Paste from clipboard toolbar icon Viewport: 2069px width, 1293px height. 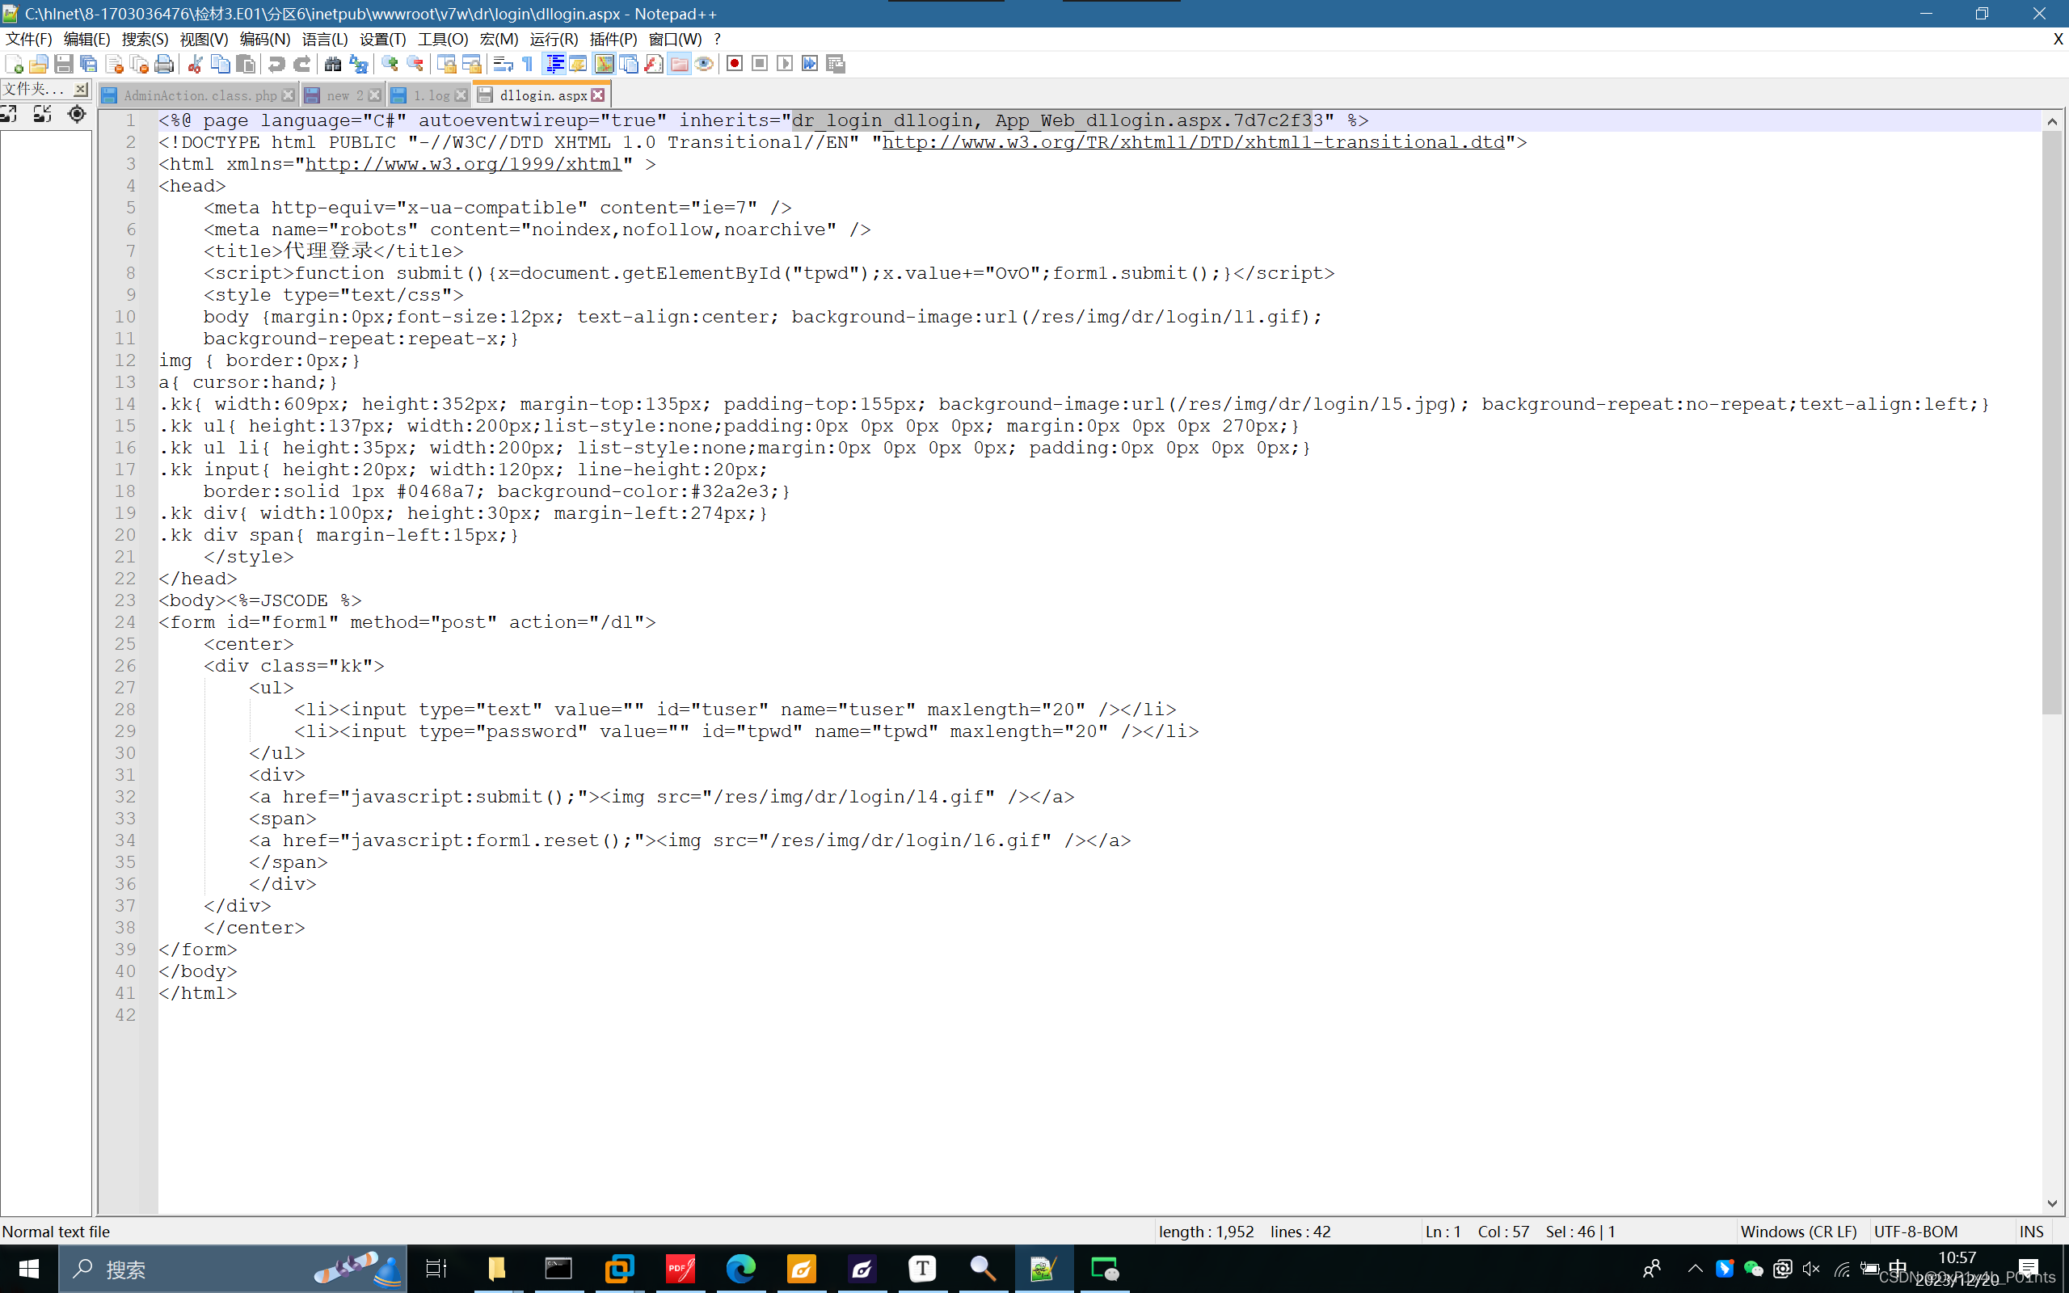(x=247, y=64)
